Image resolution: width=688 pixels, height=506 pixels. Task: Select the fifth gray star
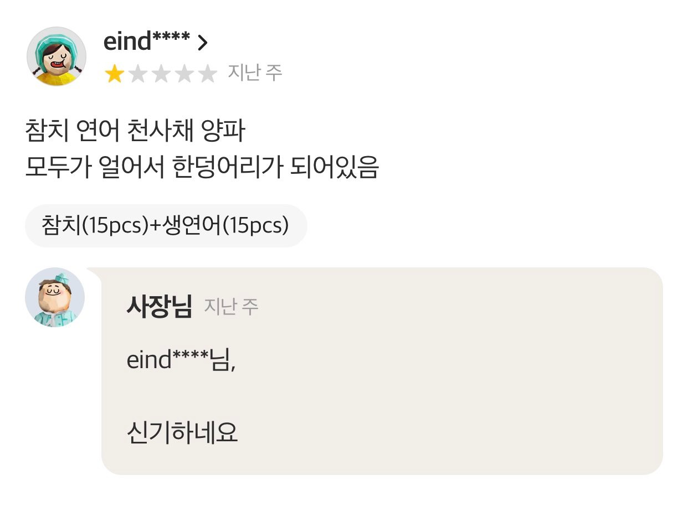(207, 74)
